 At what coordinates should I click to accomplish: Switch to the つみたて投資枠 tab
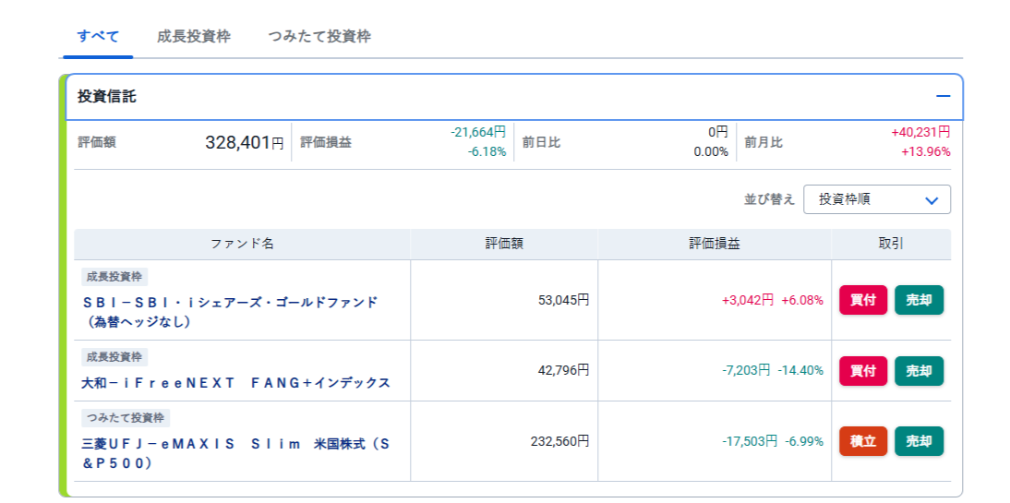(x=319, y=37)
